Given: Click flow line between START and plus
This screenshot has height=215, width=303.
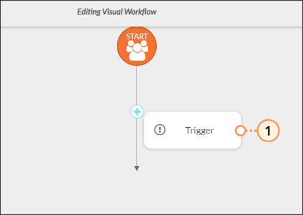Looking at the screenshot, I should click(x=136, y=85).
